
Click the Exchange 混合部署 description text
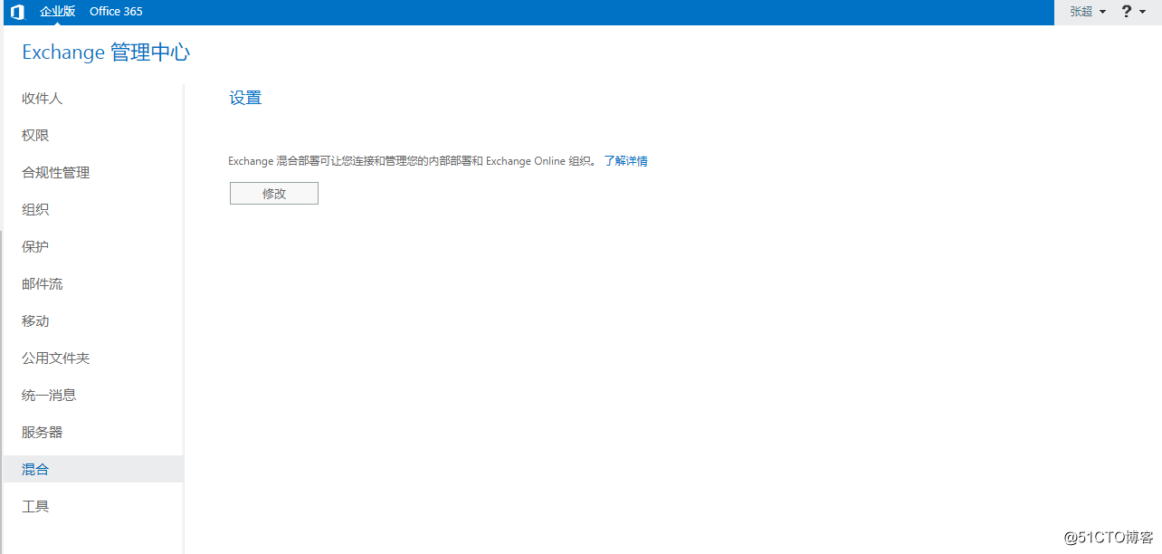coord(413,161)
